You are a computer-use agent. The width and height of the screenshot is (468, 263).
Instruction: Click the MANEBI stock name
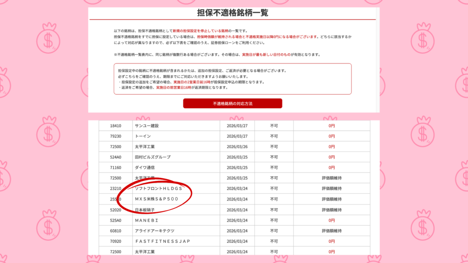[x=146, y=220]
